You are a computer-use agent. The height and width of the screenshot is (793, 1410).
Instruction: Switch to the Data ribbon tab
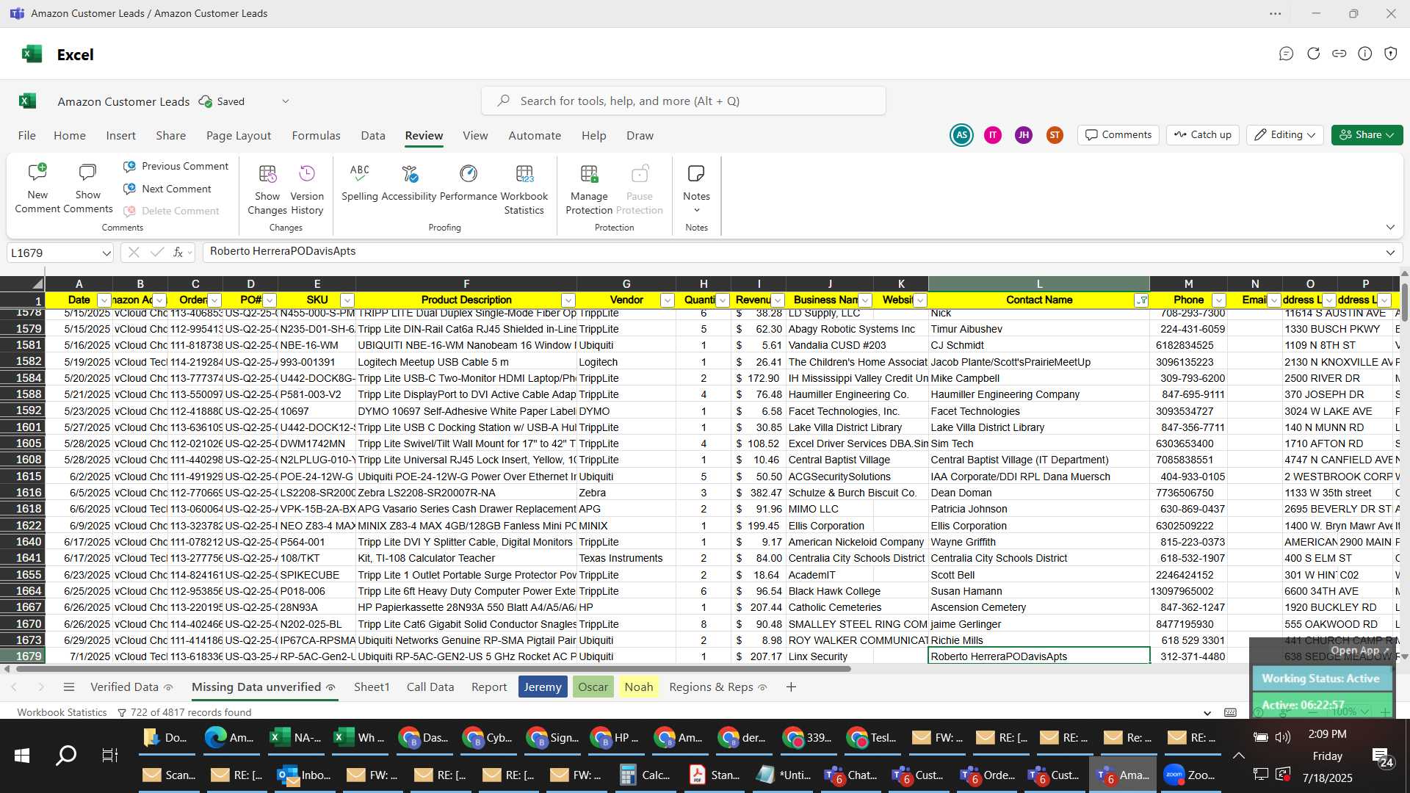[373, 136]
